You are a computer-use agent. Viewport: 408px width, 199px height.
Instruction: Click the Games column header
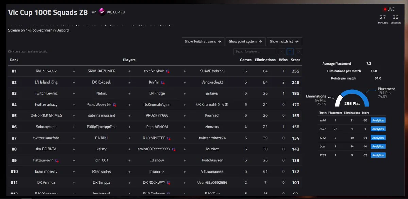click(246, 60)
